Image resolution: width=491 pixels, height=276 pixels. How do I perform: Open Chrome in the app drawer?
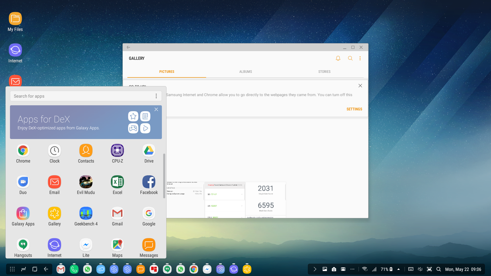tap(23, 153)
